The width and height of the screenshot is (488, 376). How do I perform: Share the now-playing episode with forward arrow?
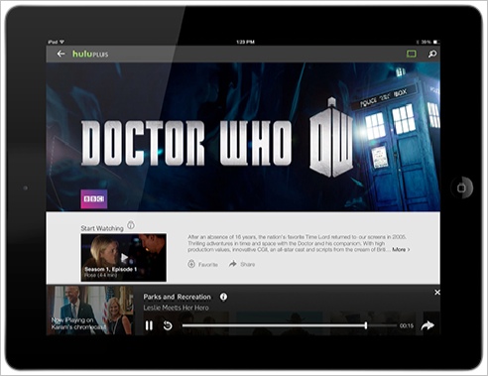427,325
